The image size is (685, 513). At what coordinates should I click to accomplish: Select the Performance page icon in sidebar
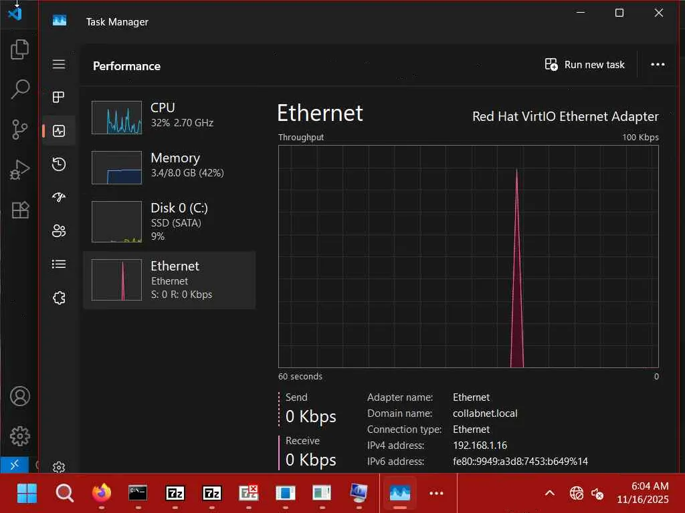click(59, 130)
